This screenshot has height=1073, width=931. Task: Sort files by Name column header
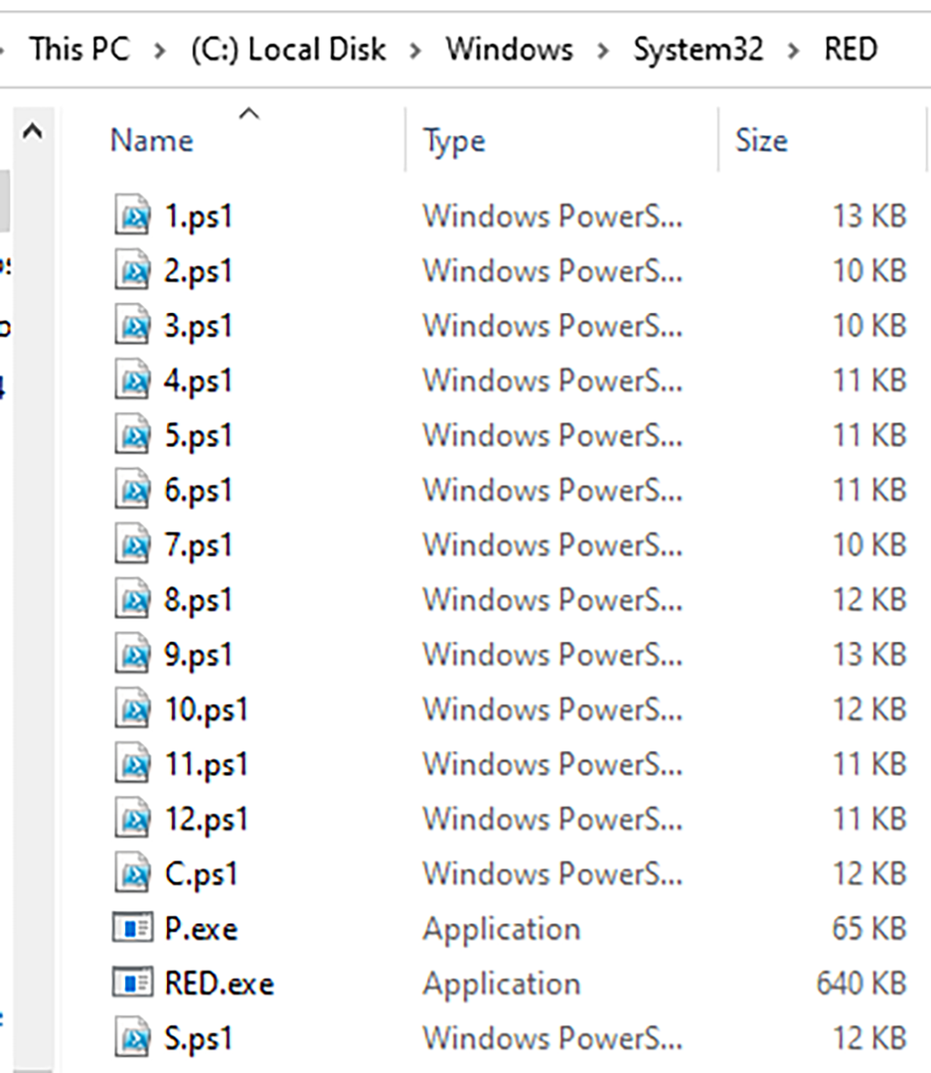click(x=152, y=141)
